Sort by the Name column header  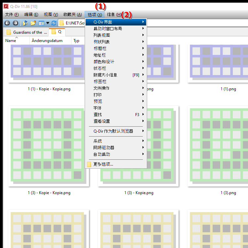[x=17, y=41]
